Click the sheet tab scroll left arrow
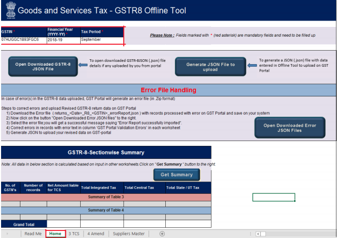This screenshot has width=337, height=238. 7,234
